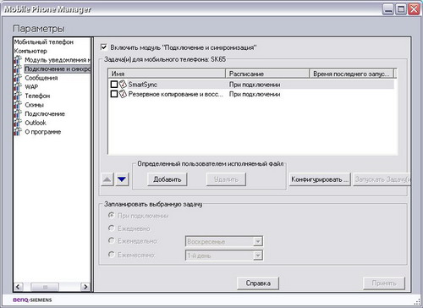Open the Скины settings section

click(x=35, y=105)
